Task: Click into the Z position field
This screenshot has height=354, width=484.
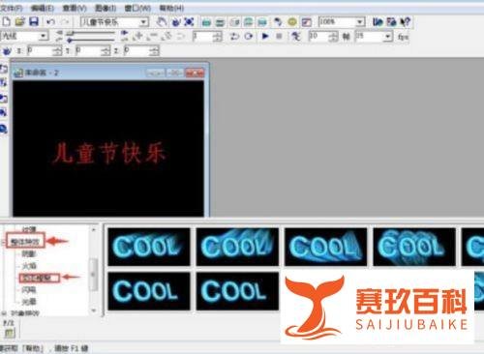Action: (137, 51)
